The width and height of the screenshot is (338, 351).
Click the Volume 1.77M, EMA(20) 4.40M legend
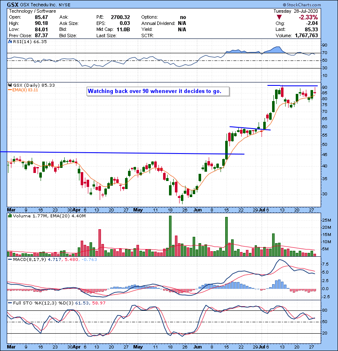tap(49, 216)
